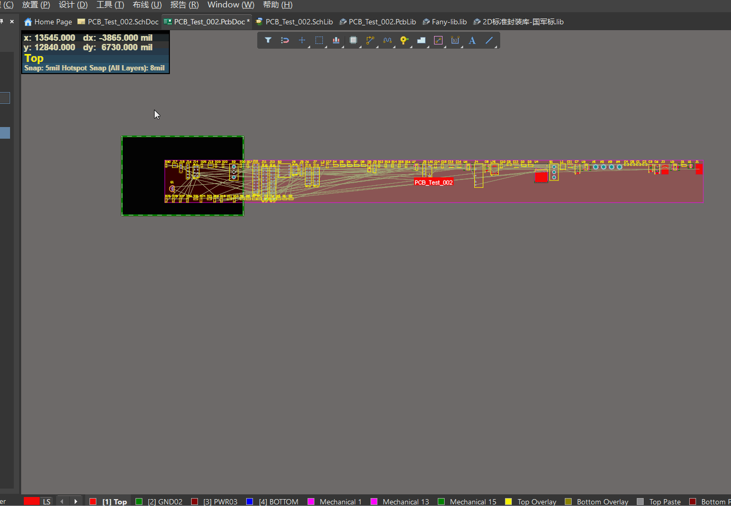
Task: Switch to the Mechanical 15 layer
Action: 467,501
